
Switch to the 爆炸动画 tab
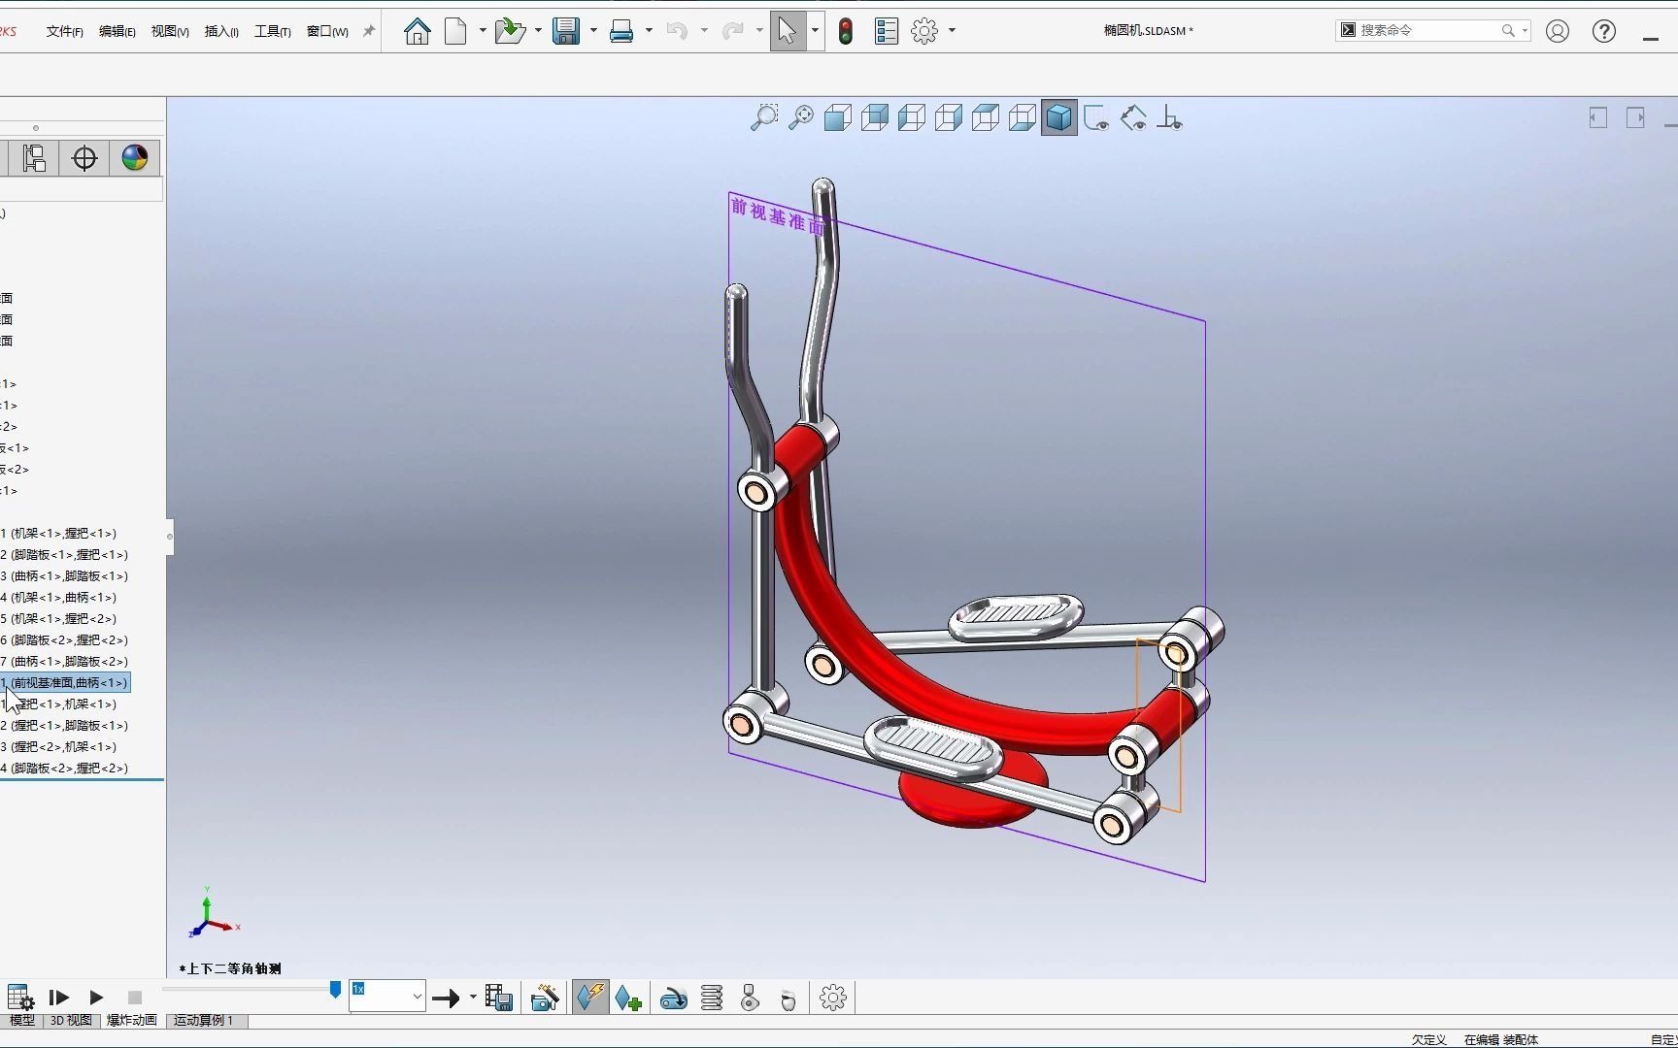(132, 1021)
